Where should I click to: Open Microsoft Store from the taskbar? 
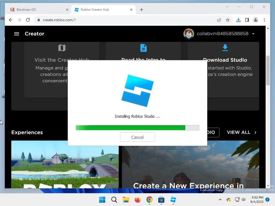(161, 200)
